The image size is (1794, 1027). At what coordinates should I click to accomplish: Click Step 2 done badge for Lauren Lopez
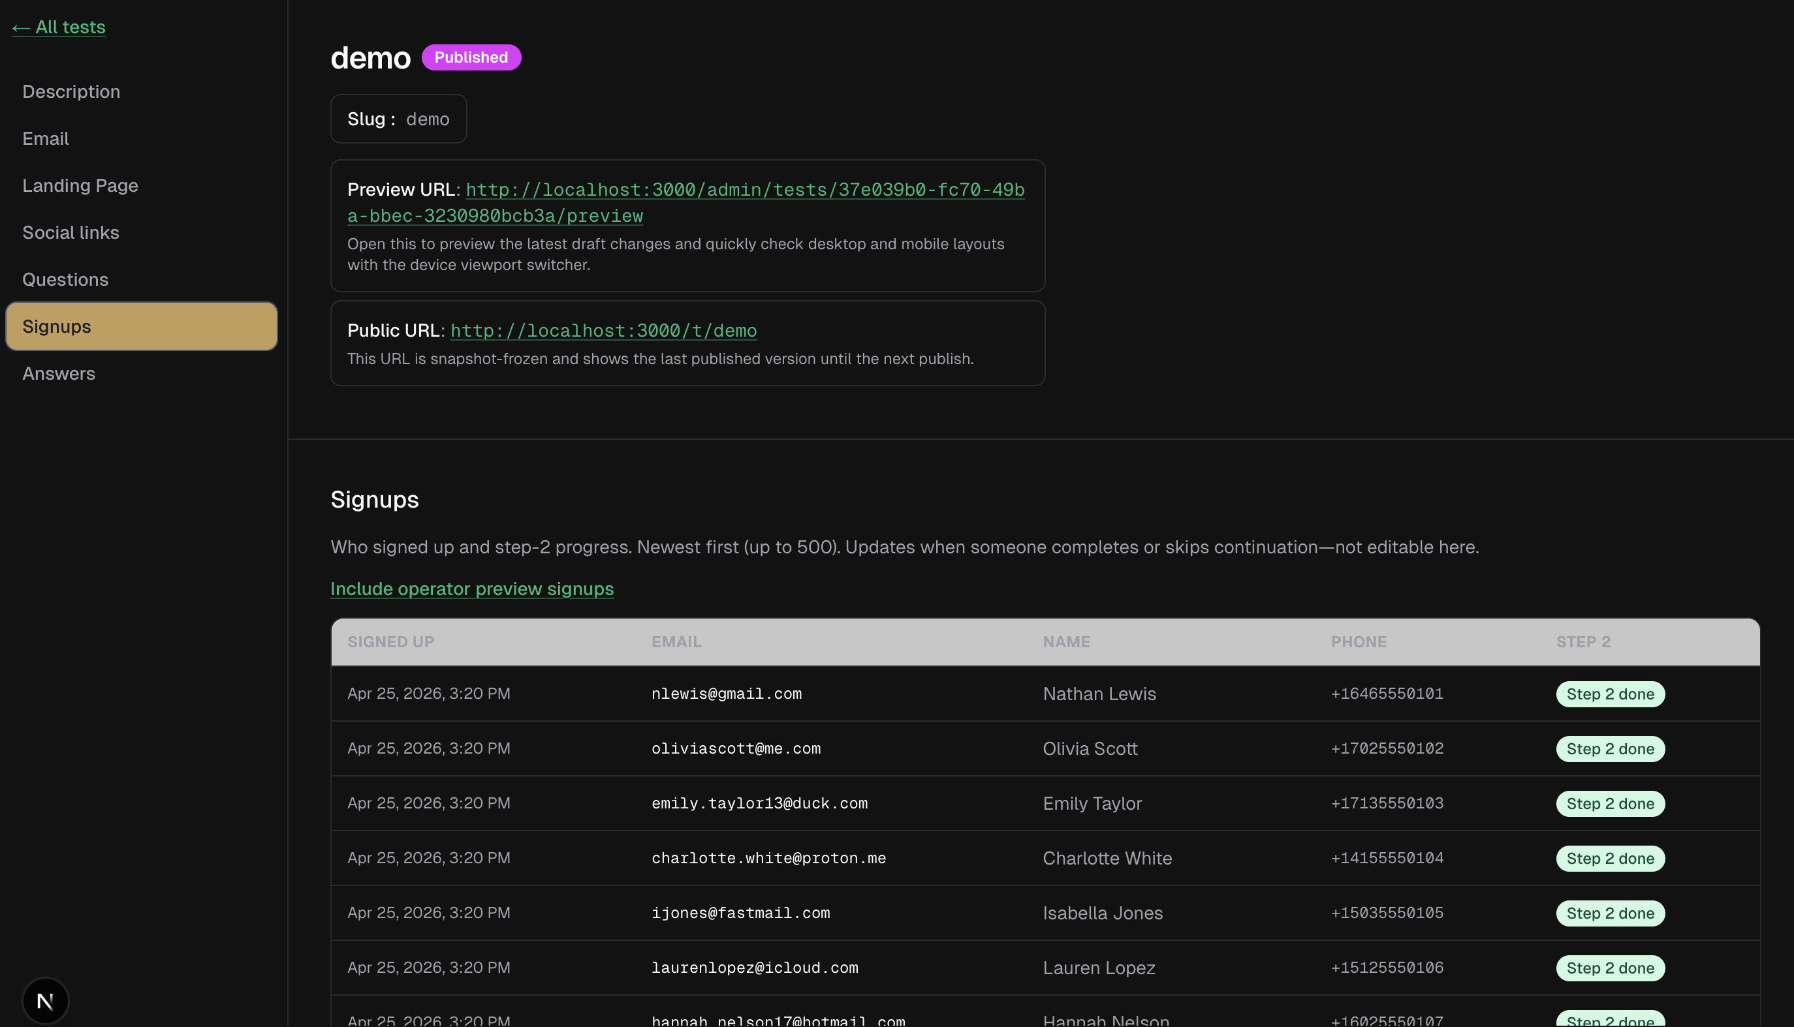pos(1611,968)
